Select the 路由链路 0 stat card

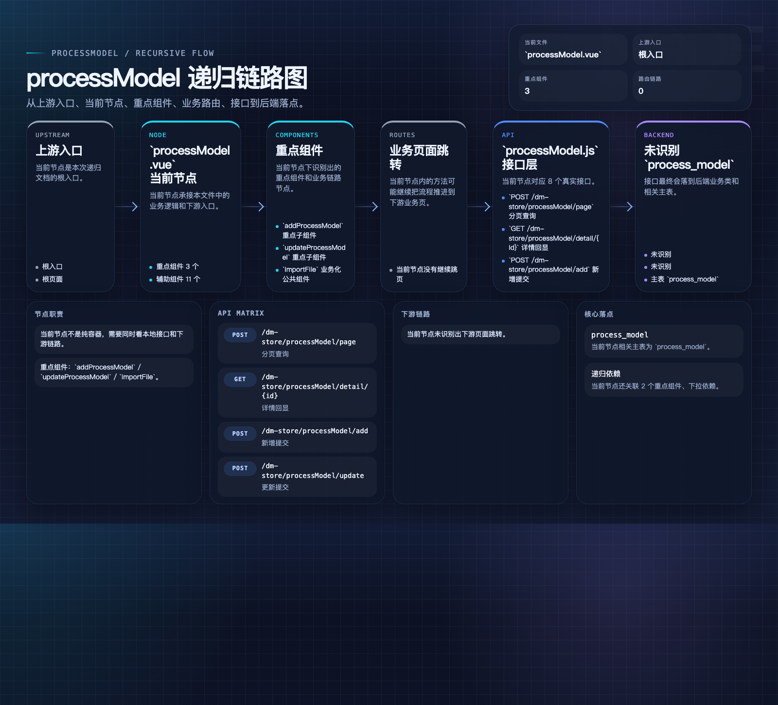pos(687,86)
